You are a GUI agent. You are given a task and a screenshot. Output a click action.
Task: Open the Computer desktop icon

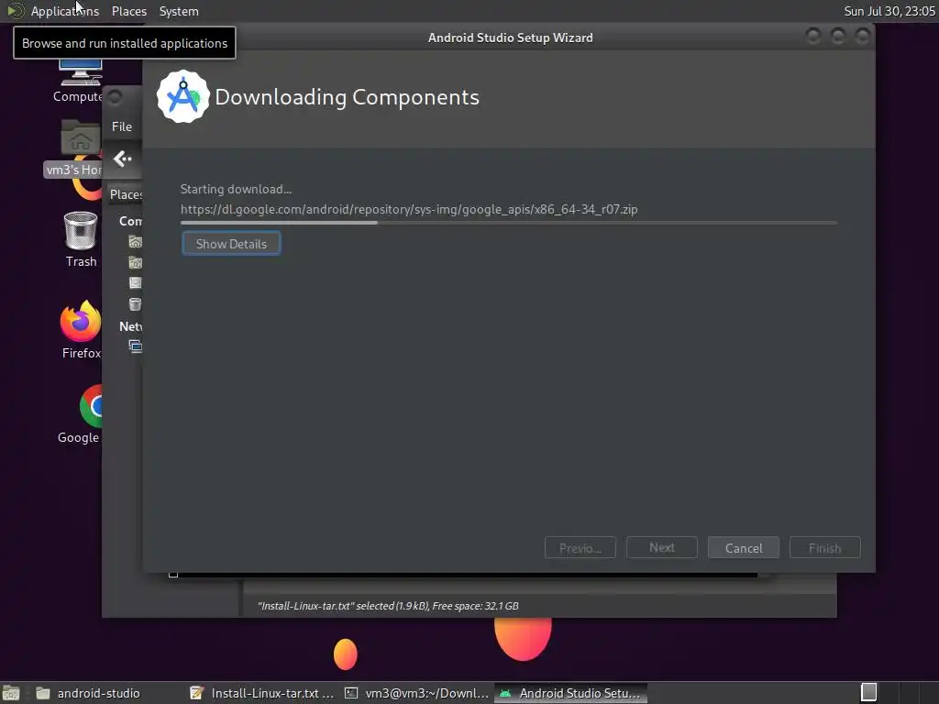coord(80,81)
